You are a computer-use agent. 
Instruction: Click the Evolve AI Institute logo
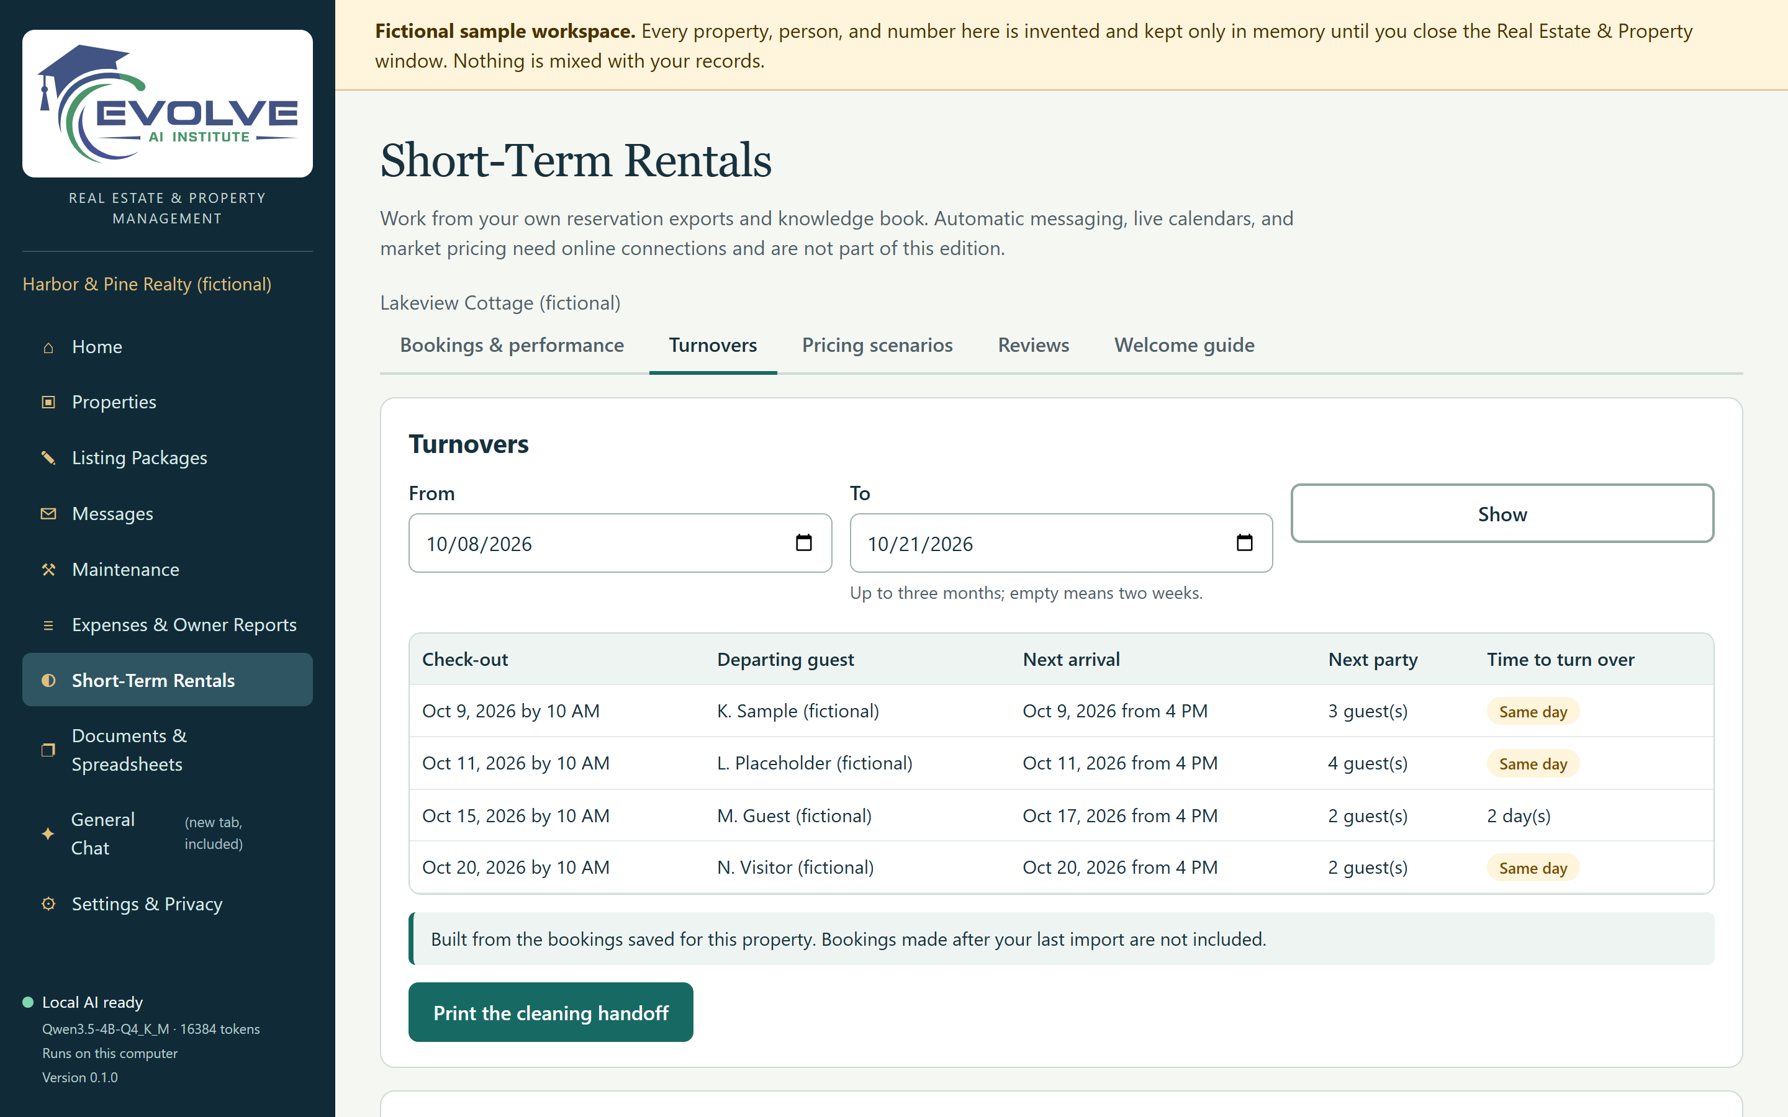168,104
